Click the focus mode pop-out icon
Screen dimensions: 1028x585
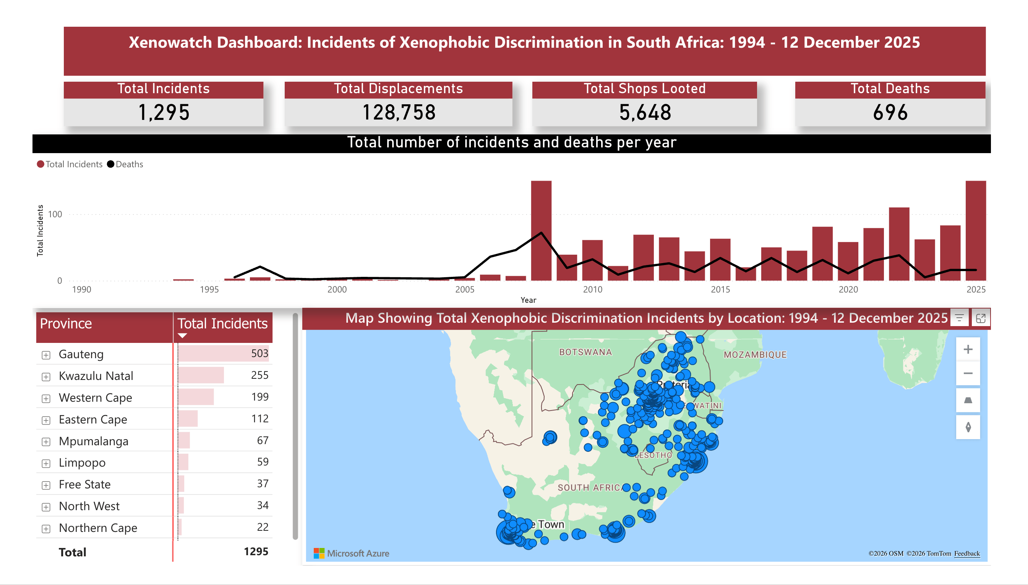pos(980,318)
